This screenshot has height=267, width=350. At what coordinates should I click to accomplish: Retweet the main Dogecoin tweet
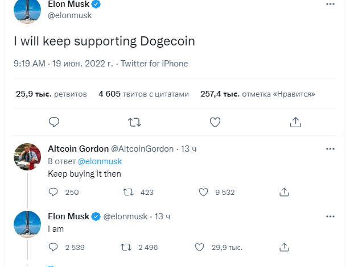point(135,122)
